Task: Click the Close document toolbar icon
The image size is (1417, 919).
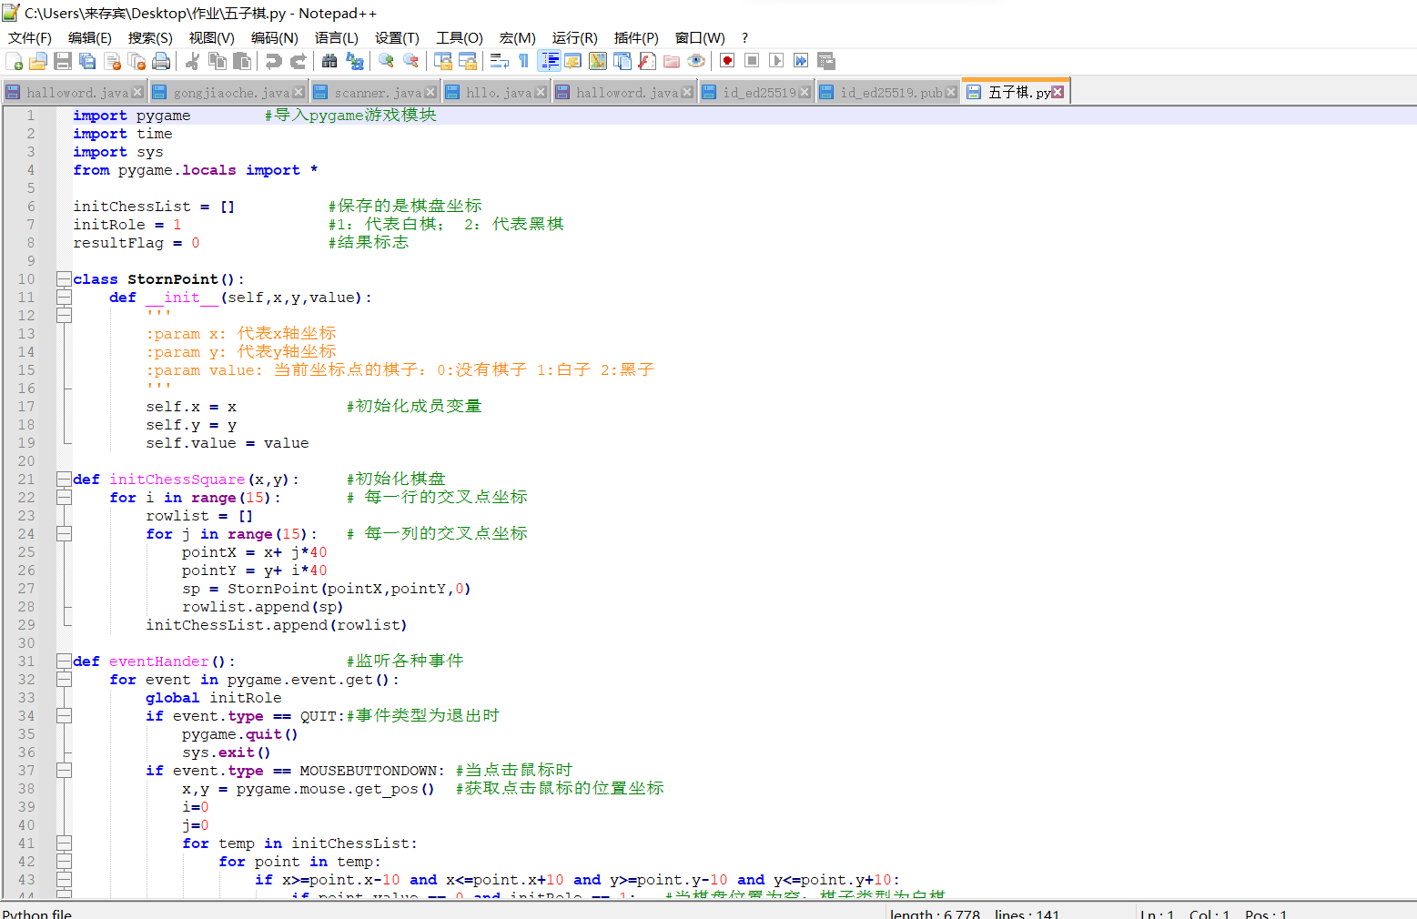Action: 113,61
